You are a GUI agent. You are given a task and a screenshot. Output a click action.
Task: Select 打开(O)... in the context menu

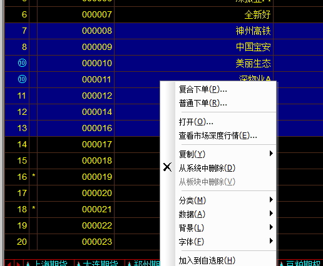pyautogui.click(x=218, y=122)
